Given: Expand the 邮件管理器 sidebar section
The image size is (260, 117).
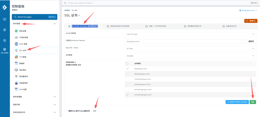Looking at the screenshot, I should click(x=34, y=97).
